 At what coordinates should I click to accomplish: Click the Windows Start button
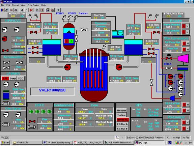pyautogui.click(x=5, y=143)
